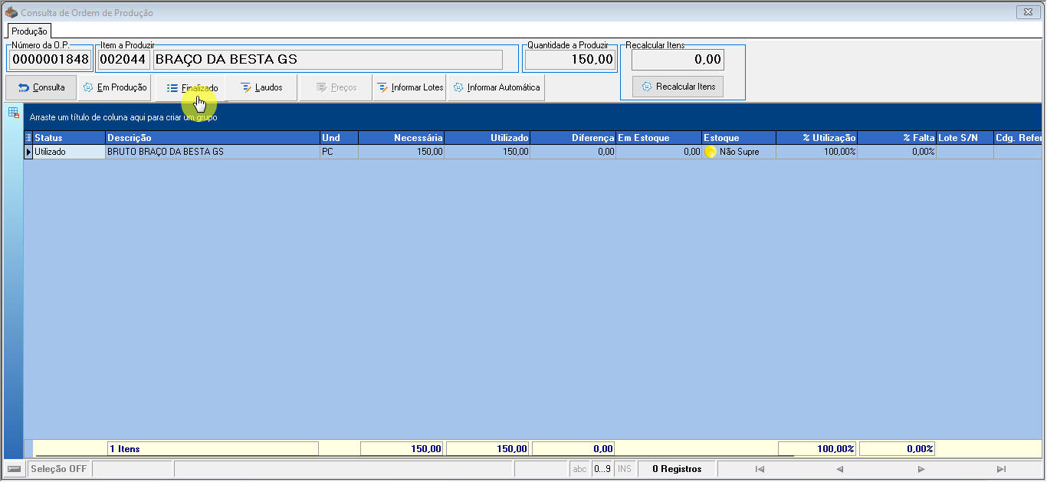
Task: Click the Recalcular Itens button
Action: click(678, 87)
